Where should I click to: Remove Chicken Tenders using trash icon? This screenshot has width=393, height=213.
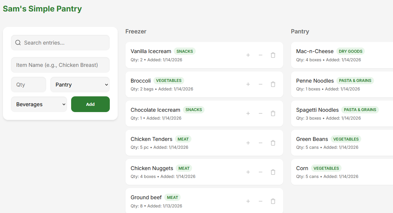click(273, 143)
